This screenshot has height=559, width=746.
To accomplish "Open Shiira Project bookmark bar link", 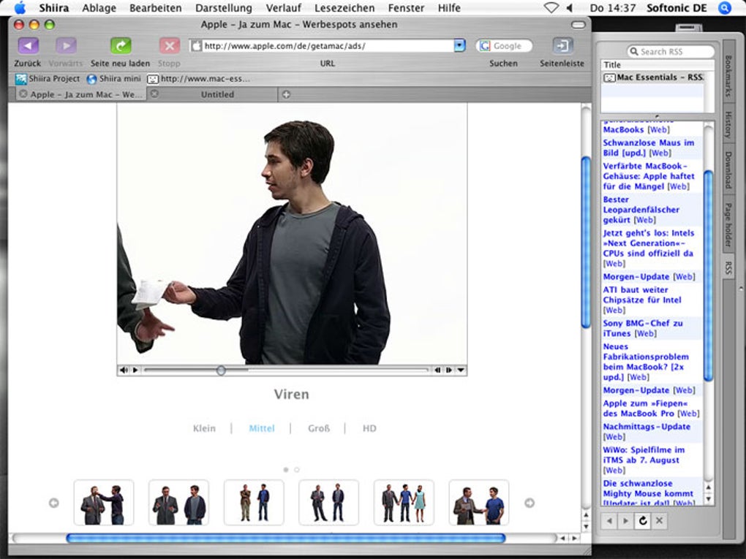I will click(x=48, y=79).
